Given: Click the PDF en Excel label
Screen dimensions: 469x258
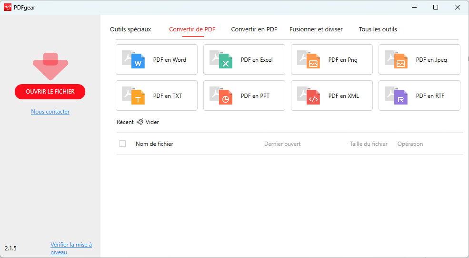Looking at the screenshot, I should click(x=257, y=60).
